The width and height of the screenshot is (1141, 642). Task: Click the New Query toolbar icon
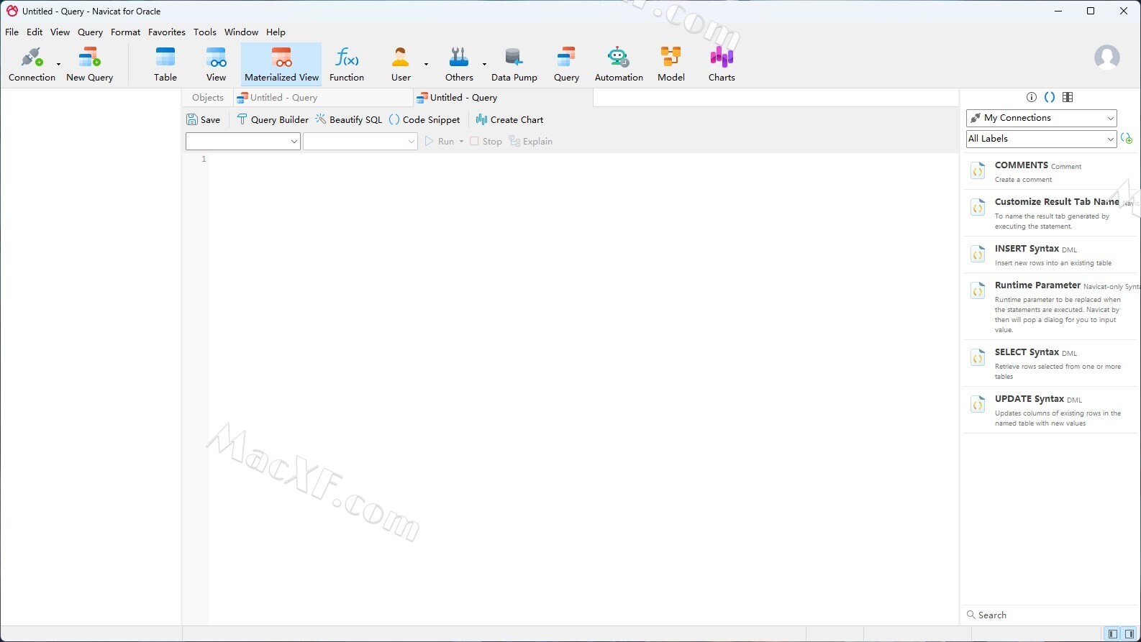pyautogui.click(x=90, y=65)
